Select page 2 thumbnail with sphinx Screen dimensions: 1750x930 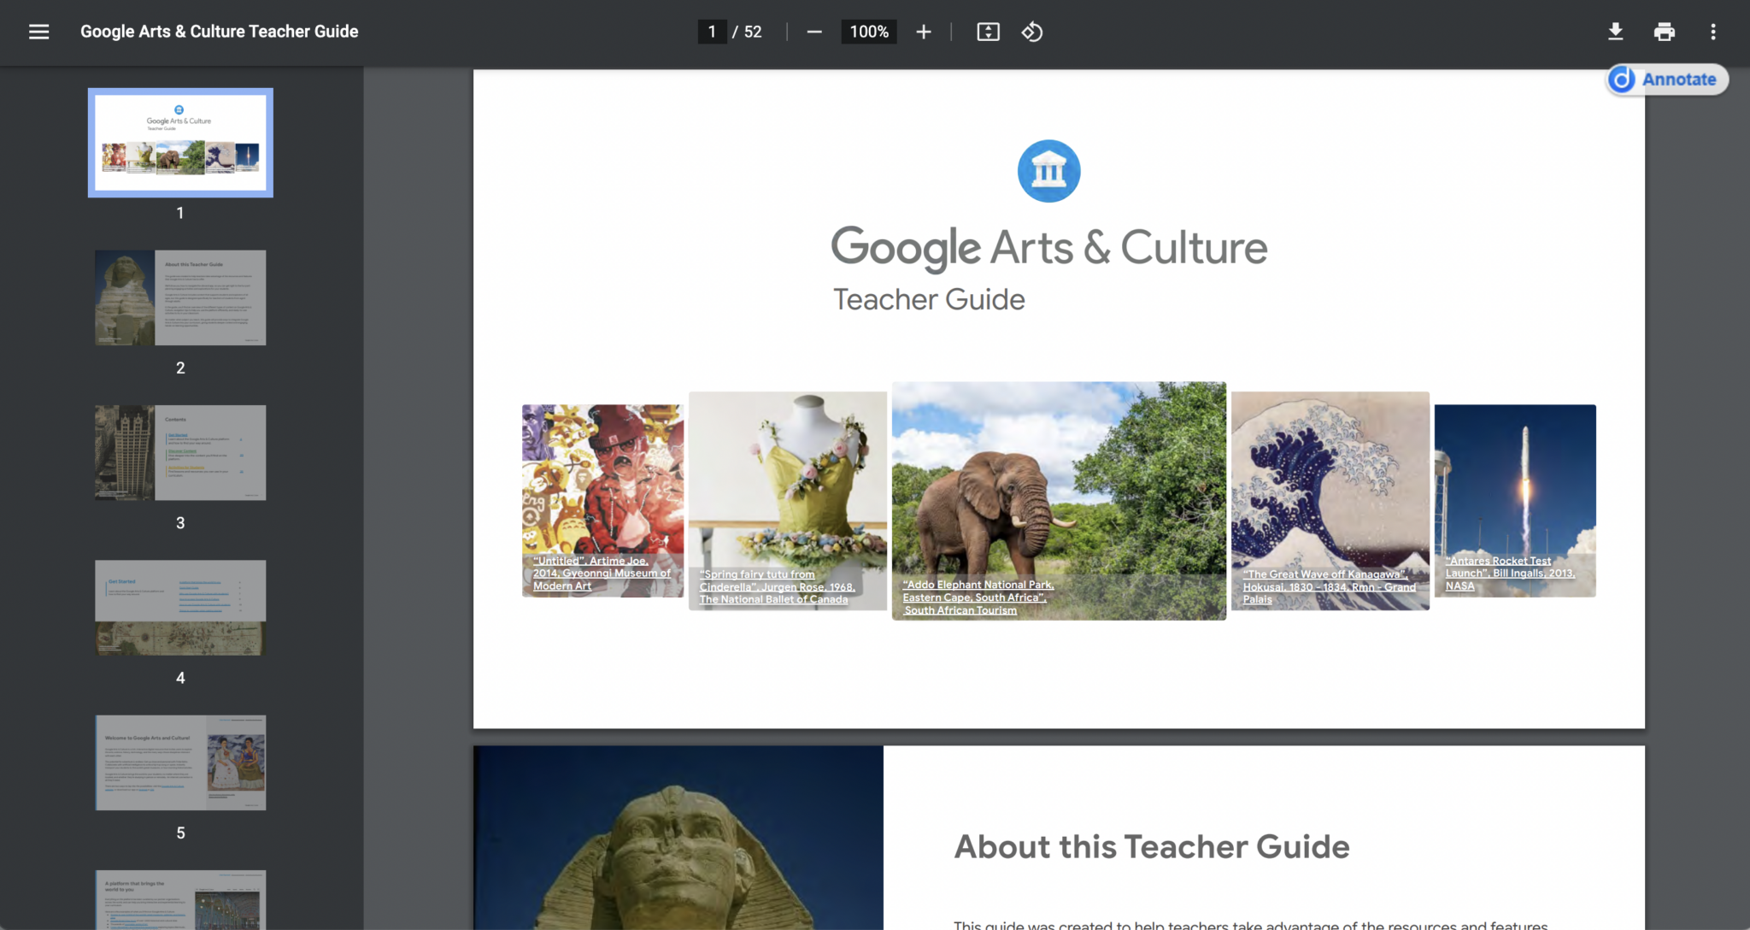[x=180, y=297]
